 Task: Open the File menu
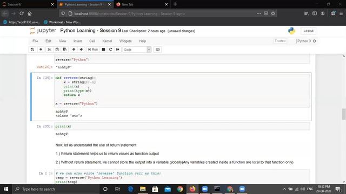[x=35, y=41]
